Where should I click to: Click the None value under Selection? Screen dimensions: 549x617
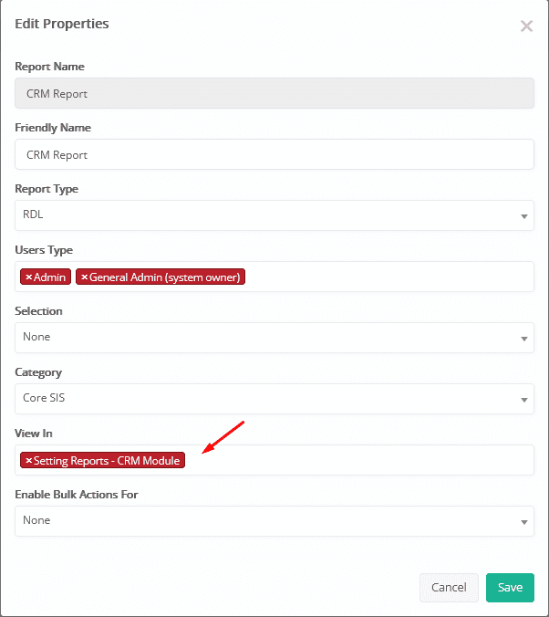[x=36, y=337]
